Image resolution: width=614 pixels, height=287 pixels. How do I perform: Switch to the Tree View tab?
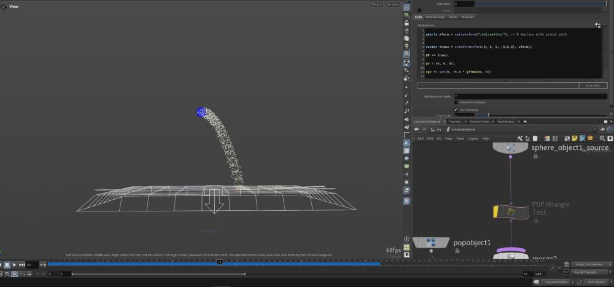[454, 122]
